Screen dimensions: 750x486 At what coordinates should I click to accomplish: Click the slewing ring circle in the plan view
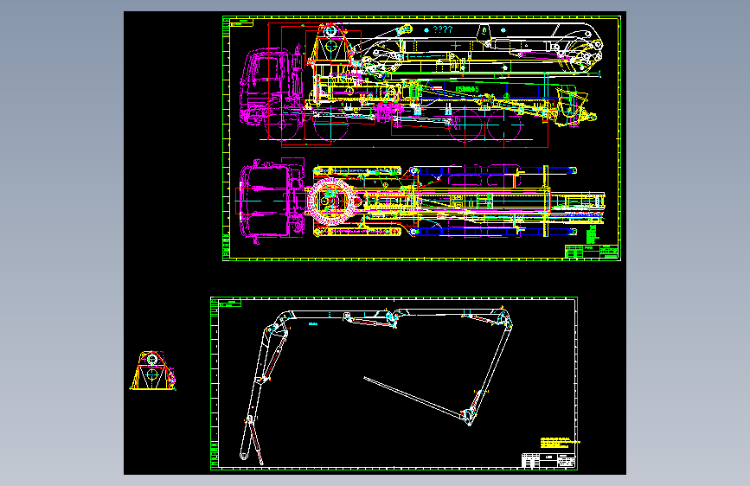[333, 201]
